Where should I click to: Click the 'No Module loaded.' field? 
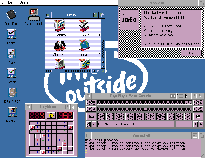point(136,124)
